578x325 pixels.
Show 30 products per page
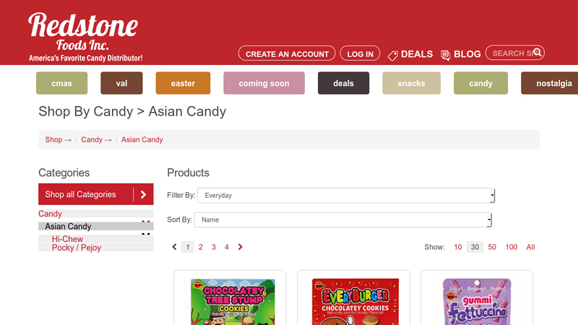(475, 247)
